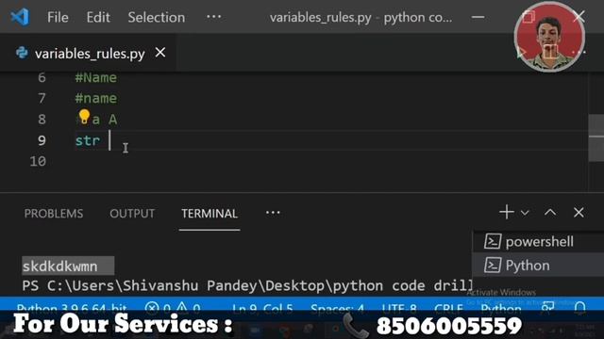Click the errors count icon in status bar
Image resolution: width=604 pixels, height=339 pixels.
[x=152, y=308]
